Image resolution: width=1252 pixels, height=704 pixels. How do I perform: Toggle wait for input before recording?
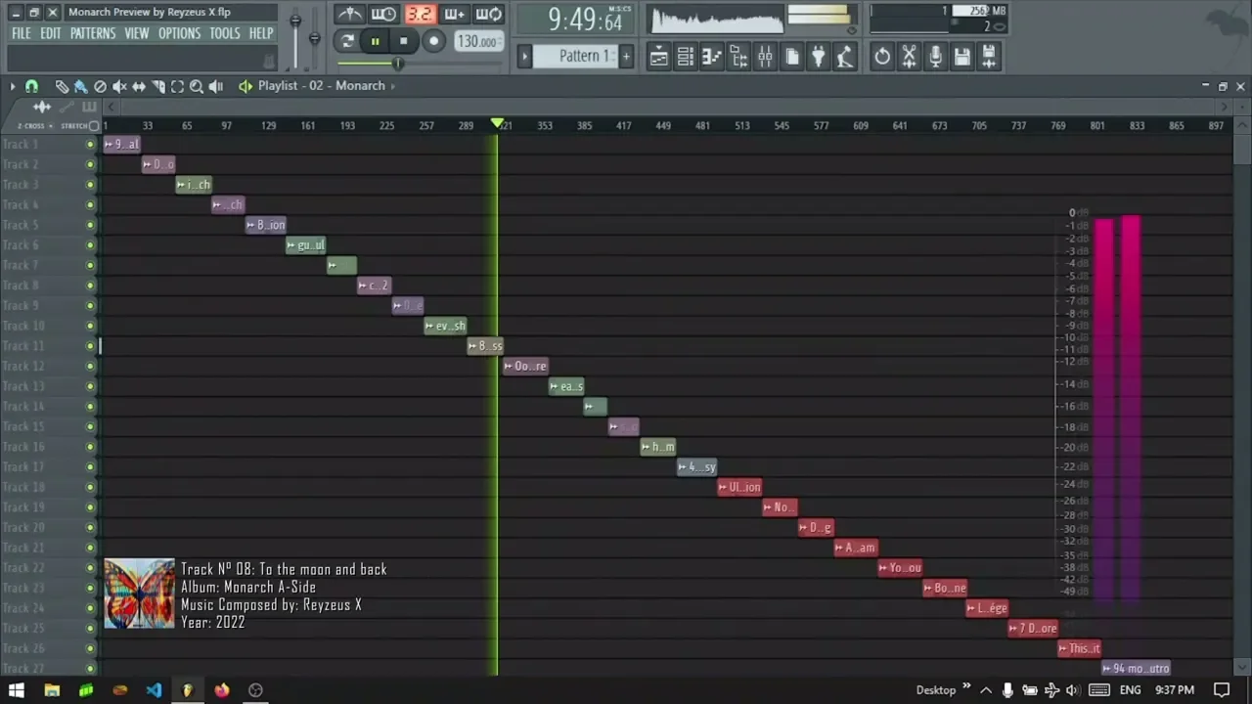[x=383, y=14]
